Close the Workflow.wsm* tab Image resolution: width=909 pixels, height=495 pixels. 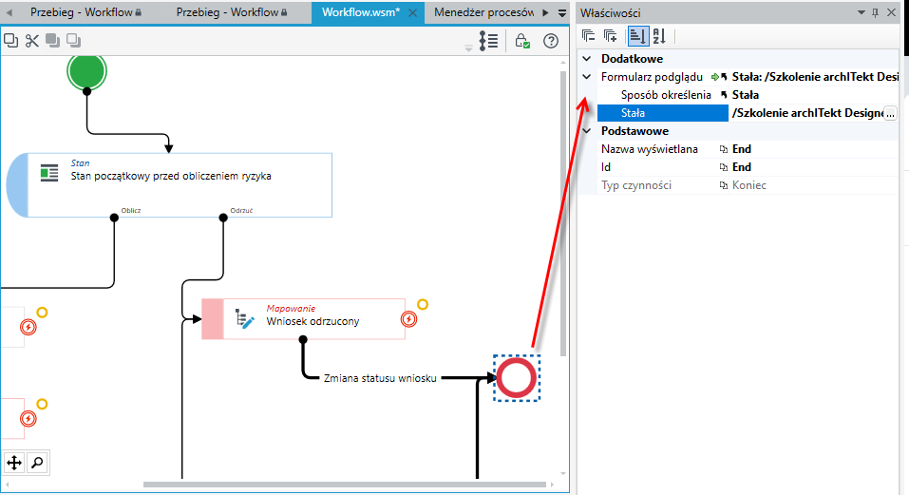tap(412, 12)
